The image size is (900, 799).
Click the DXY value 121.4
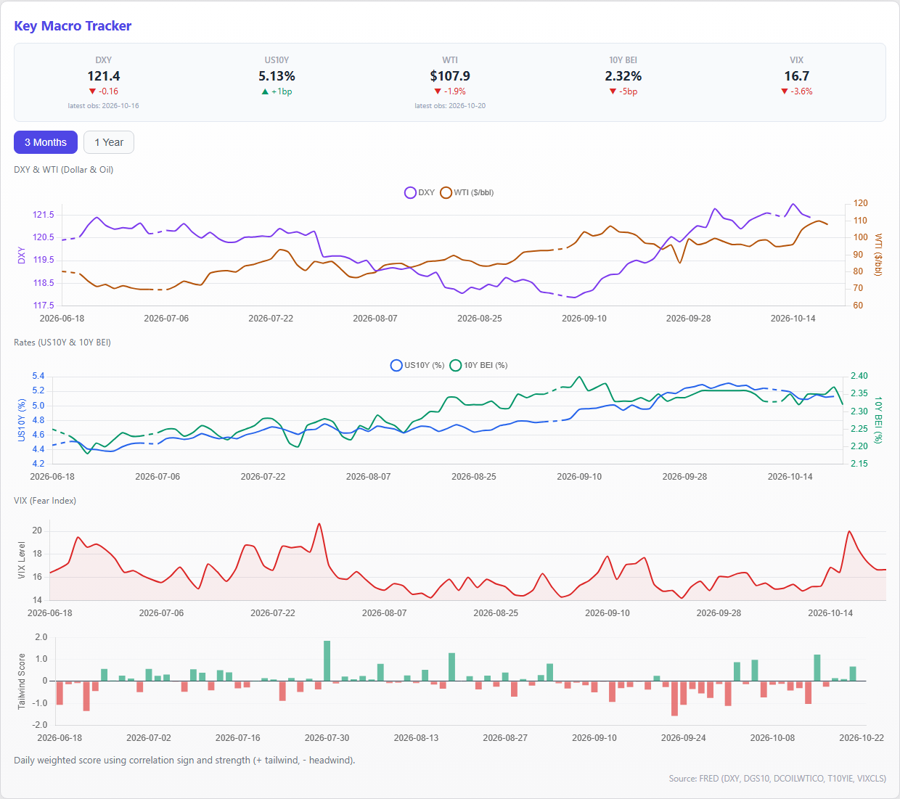tap(104, 76)
